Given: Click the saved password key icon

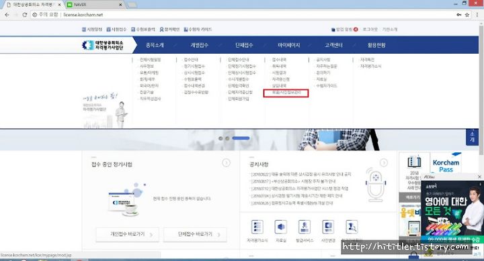Looking at the screenshot, I should (459, 15).
